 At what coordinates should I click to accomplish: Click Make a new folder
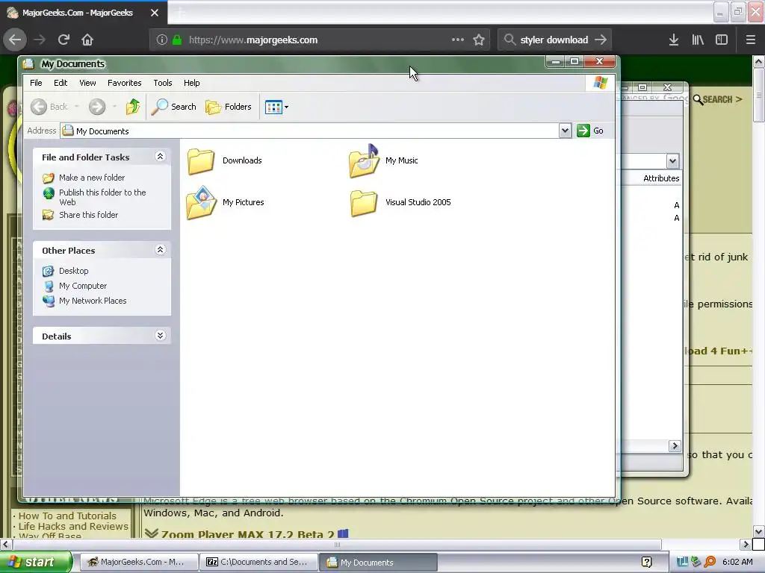(x=92, y=178)
